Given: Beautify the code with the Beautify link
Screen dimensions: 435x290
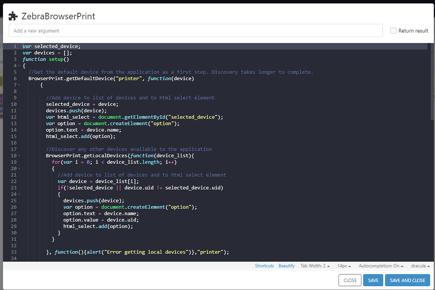Looking at the screenshot, I should (286, 265).
